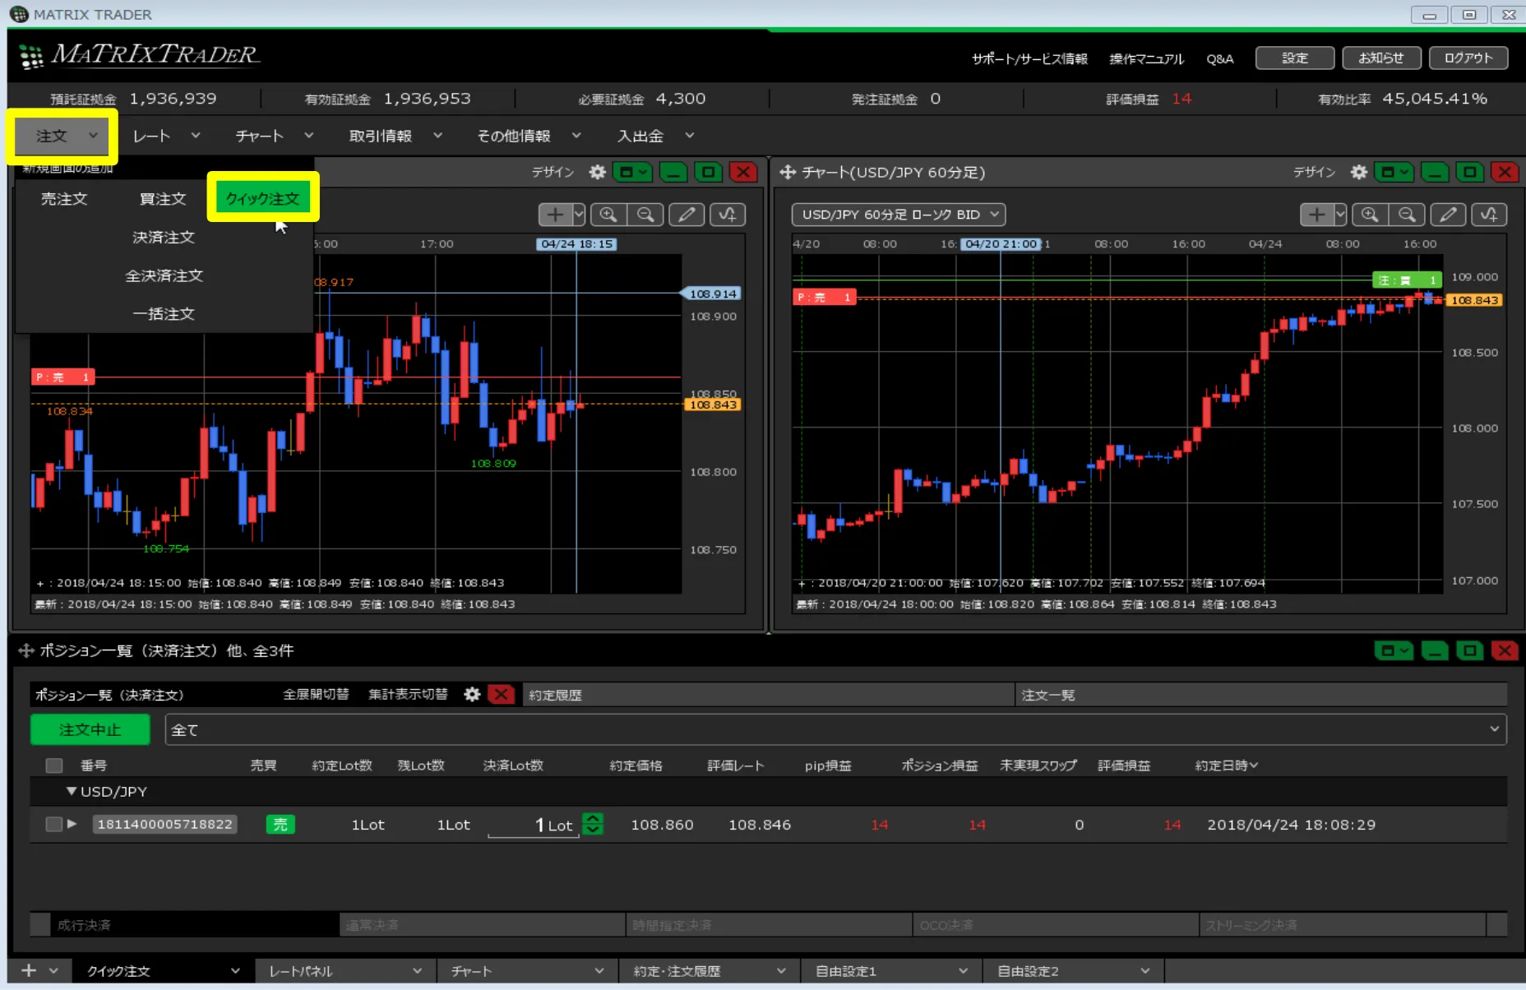1526x990 pixels.
Task: Adjust settlement Lot quantity stepper
Action: [592, 824]
